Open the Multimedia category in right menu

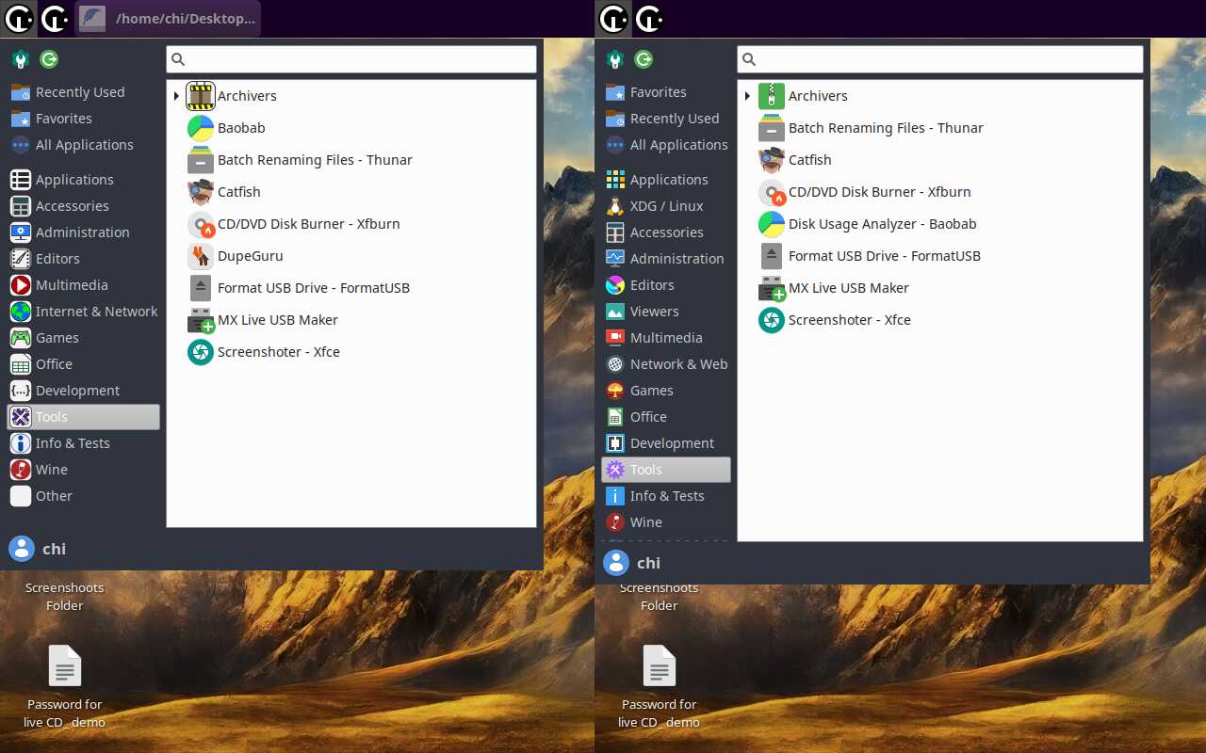pyautogui.click(x=666, y=338)
